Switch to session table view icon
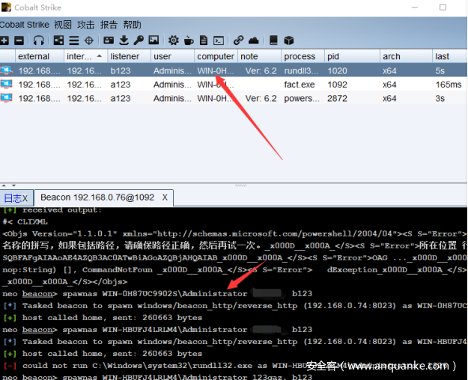This screenshot has width=468, height=380. [73, 40]
